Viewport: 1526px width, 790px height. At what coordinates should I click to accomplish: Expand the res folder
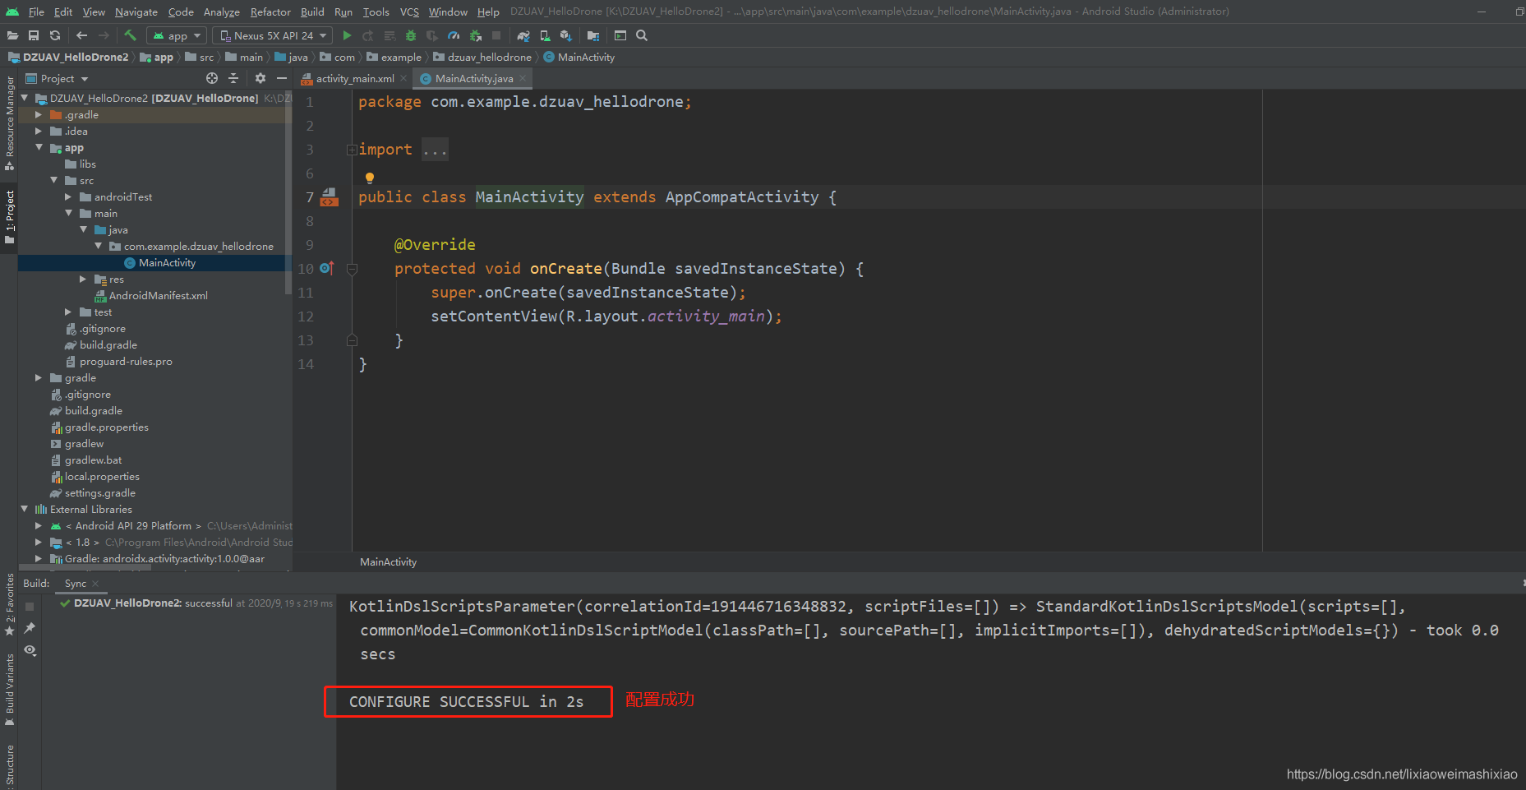click(x=83, y=280)
